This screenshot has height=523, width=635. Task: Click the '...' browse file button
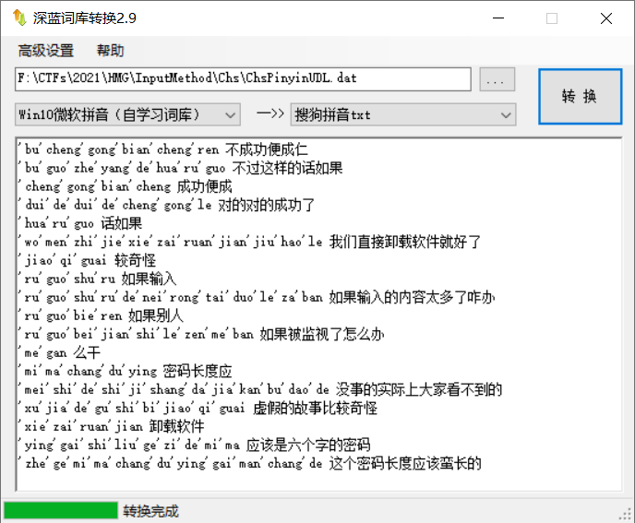(x=497, y=80)
